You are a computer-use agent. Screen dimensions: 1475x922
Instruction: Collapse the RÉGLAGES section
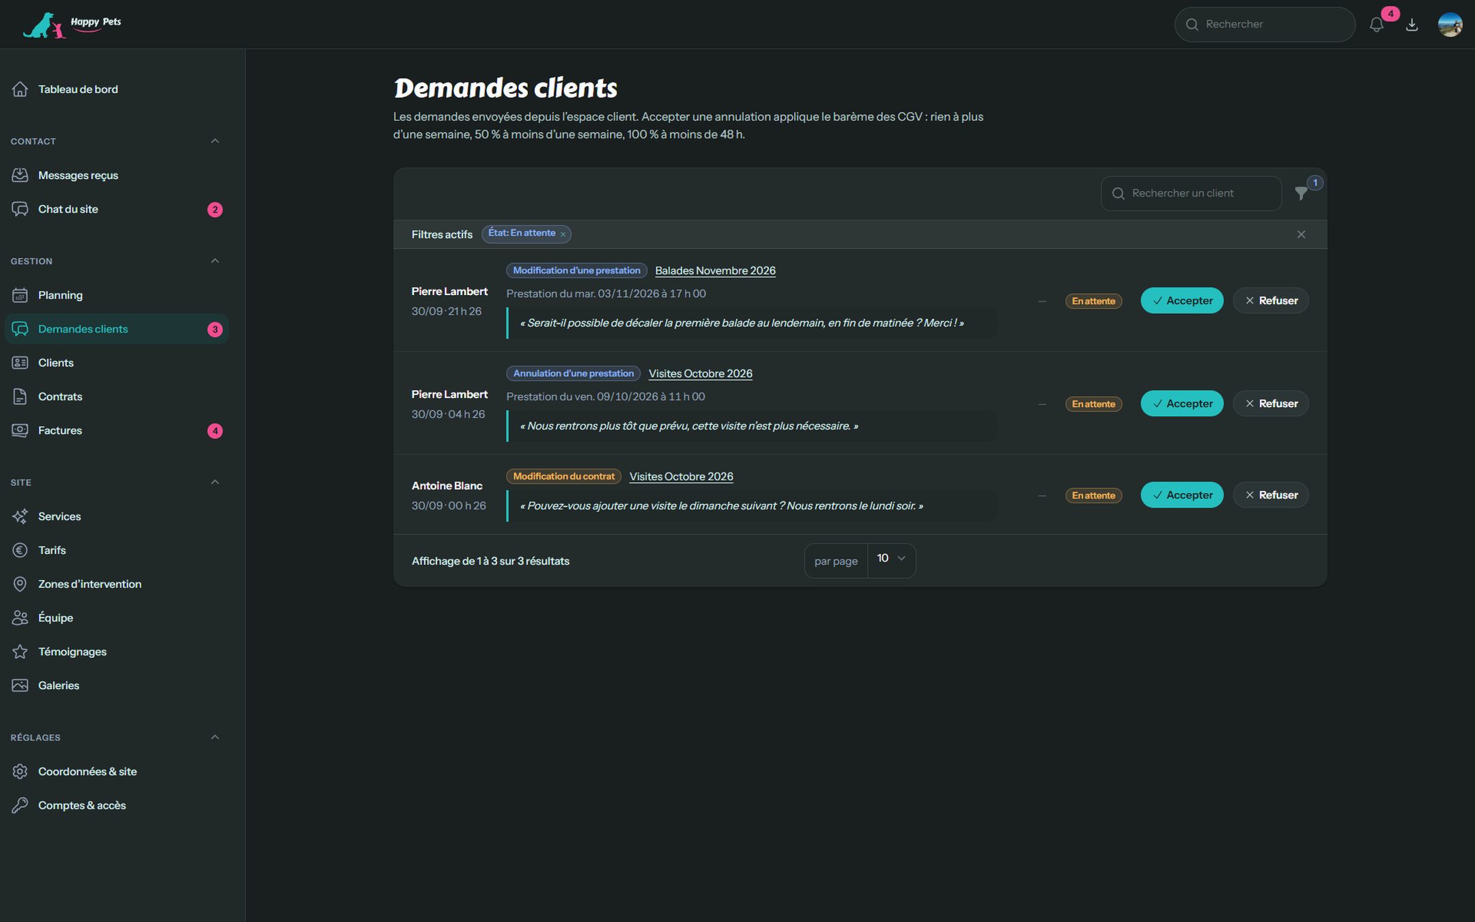click(215, 738)
